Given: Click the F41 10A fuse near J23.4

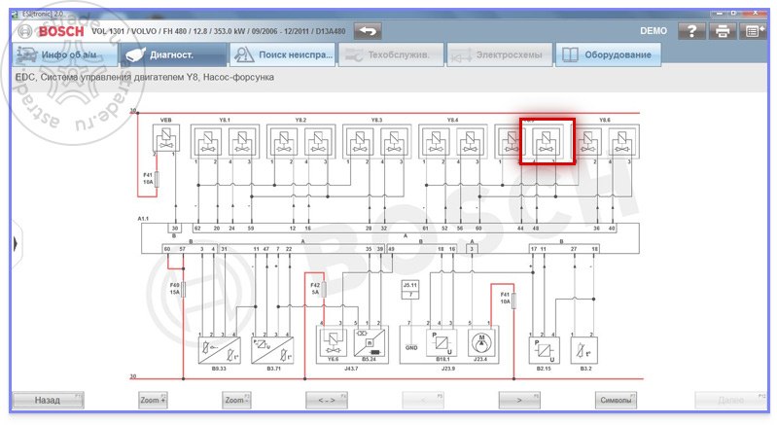Looking at the screenshot, I should tap(513, 301).
